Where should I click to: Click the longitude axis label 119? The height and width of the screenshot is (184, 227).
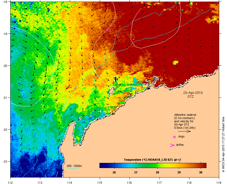[x=219, y=182]
